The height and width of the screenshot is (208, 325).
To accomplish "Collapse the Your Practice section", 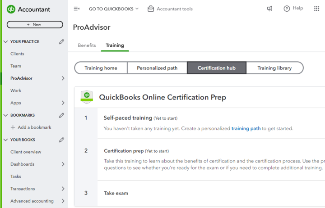I will click(5, 41).
